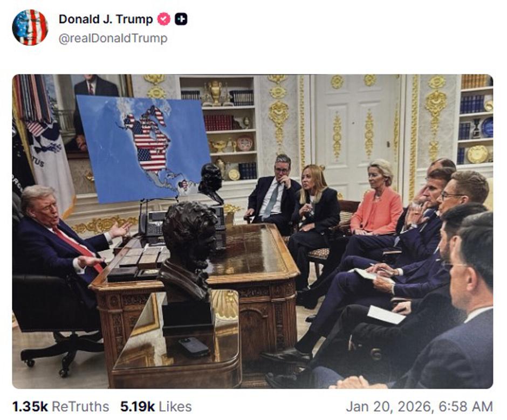Click the coral jacket in the photo

(x=376, y=211)
